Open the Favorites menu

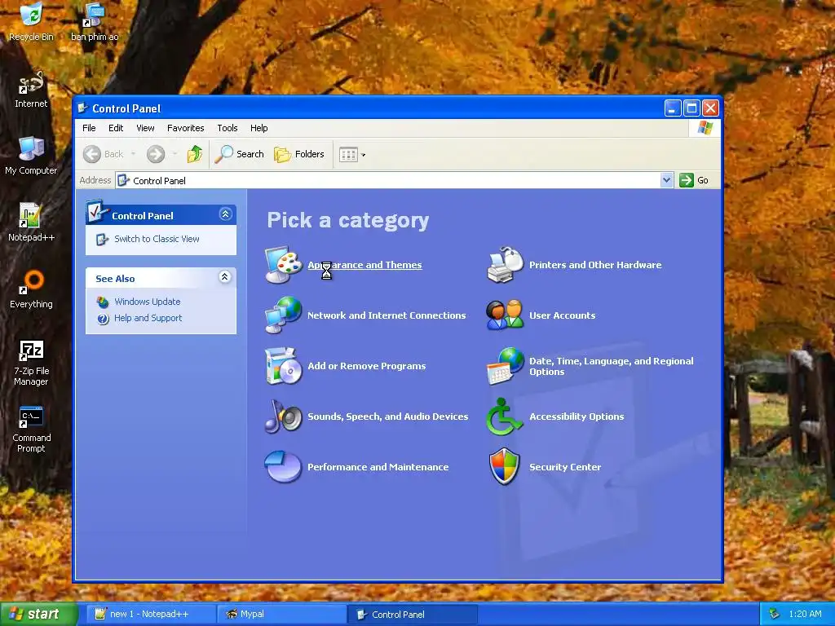185,128
